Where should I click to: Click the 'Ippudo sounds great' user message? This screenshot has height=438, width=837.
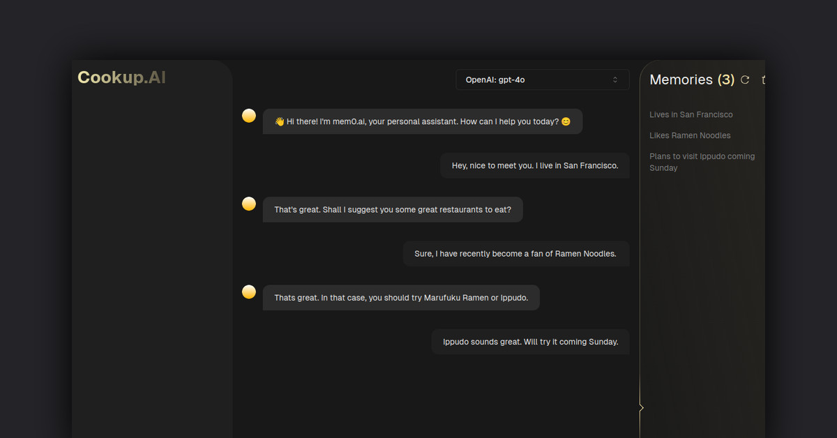coord(530,342)
